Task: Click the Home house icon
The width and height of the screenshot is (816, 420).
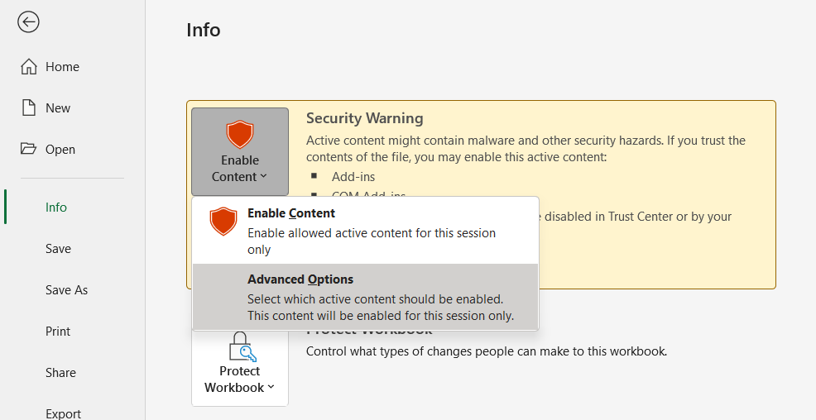Action: pos(29,67)
